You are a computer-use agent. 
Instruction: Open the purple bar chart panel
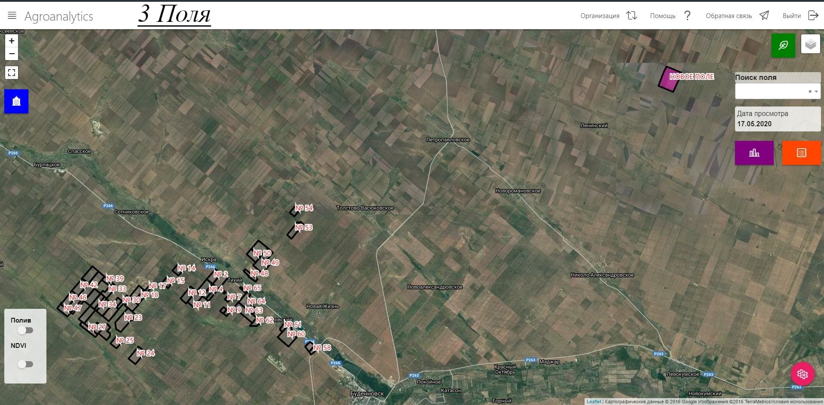coord(754,153)
